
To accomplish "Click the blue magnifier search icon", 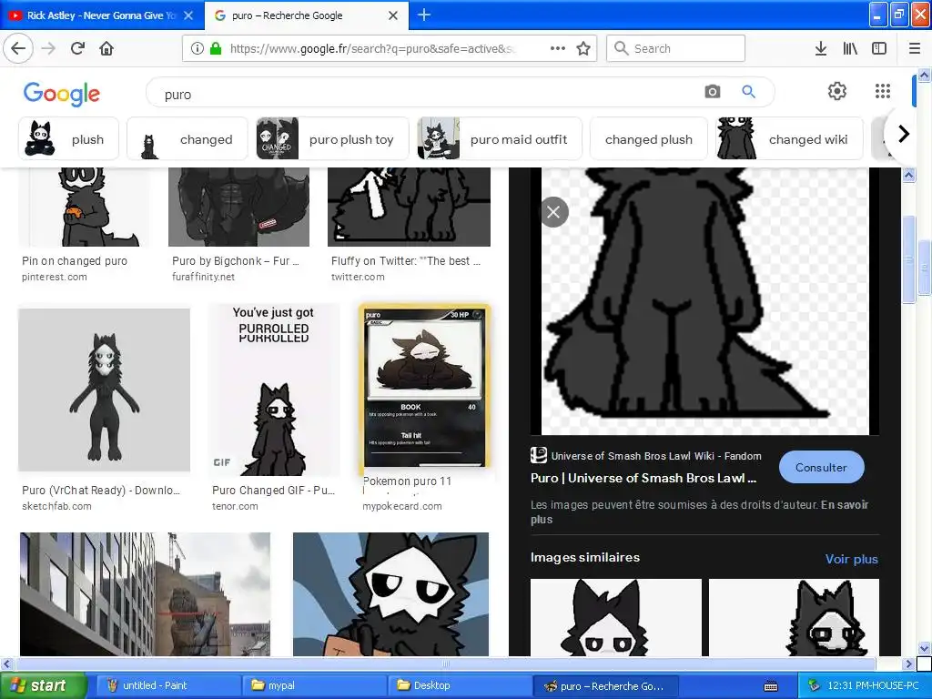I will coord(748,92).
